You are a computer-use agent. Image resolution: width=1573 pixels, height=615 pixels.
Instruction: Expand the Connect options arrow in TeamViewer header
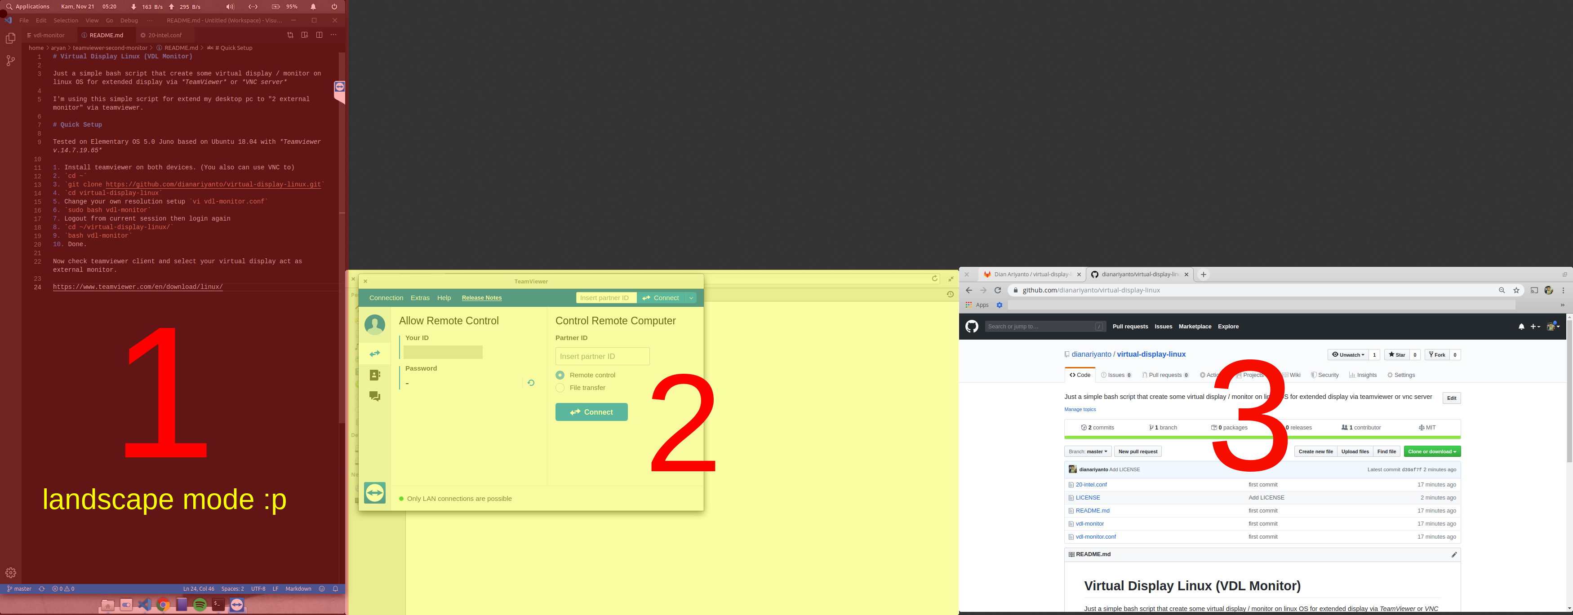691,298
